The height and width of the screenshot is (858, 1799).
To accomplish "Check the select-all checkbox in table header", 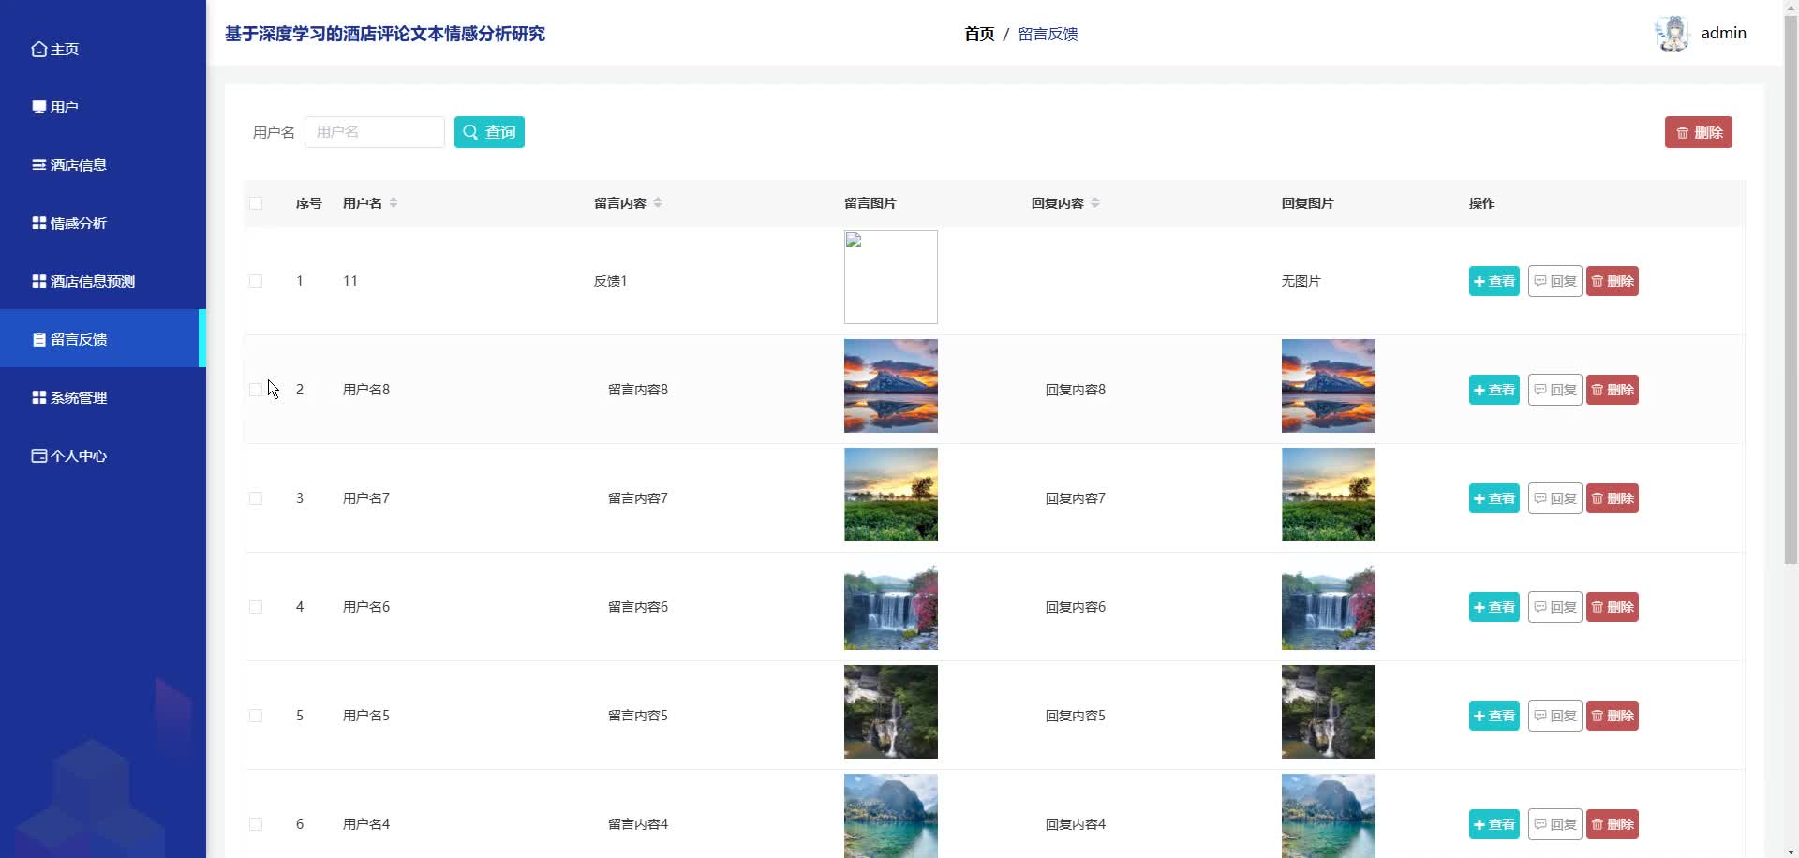I will point(257,203).
